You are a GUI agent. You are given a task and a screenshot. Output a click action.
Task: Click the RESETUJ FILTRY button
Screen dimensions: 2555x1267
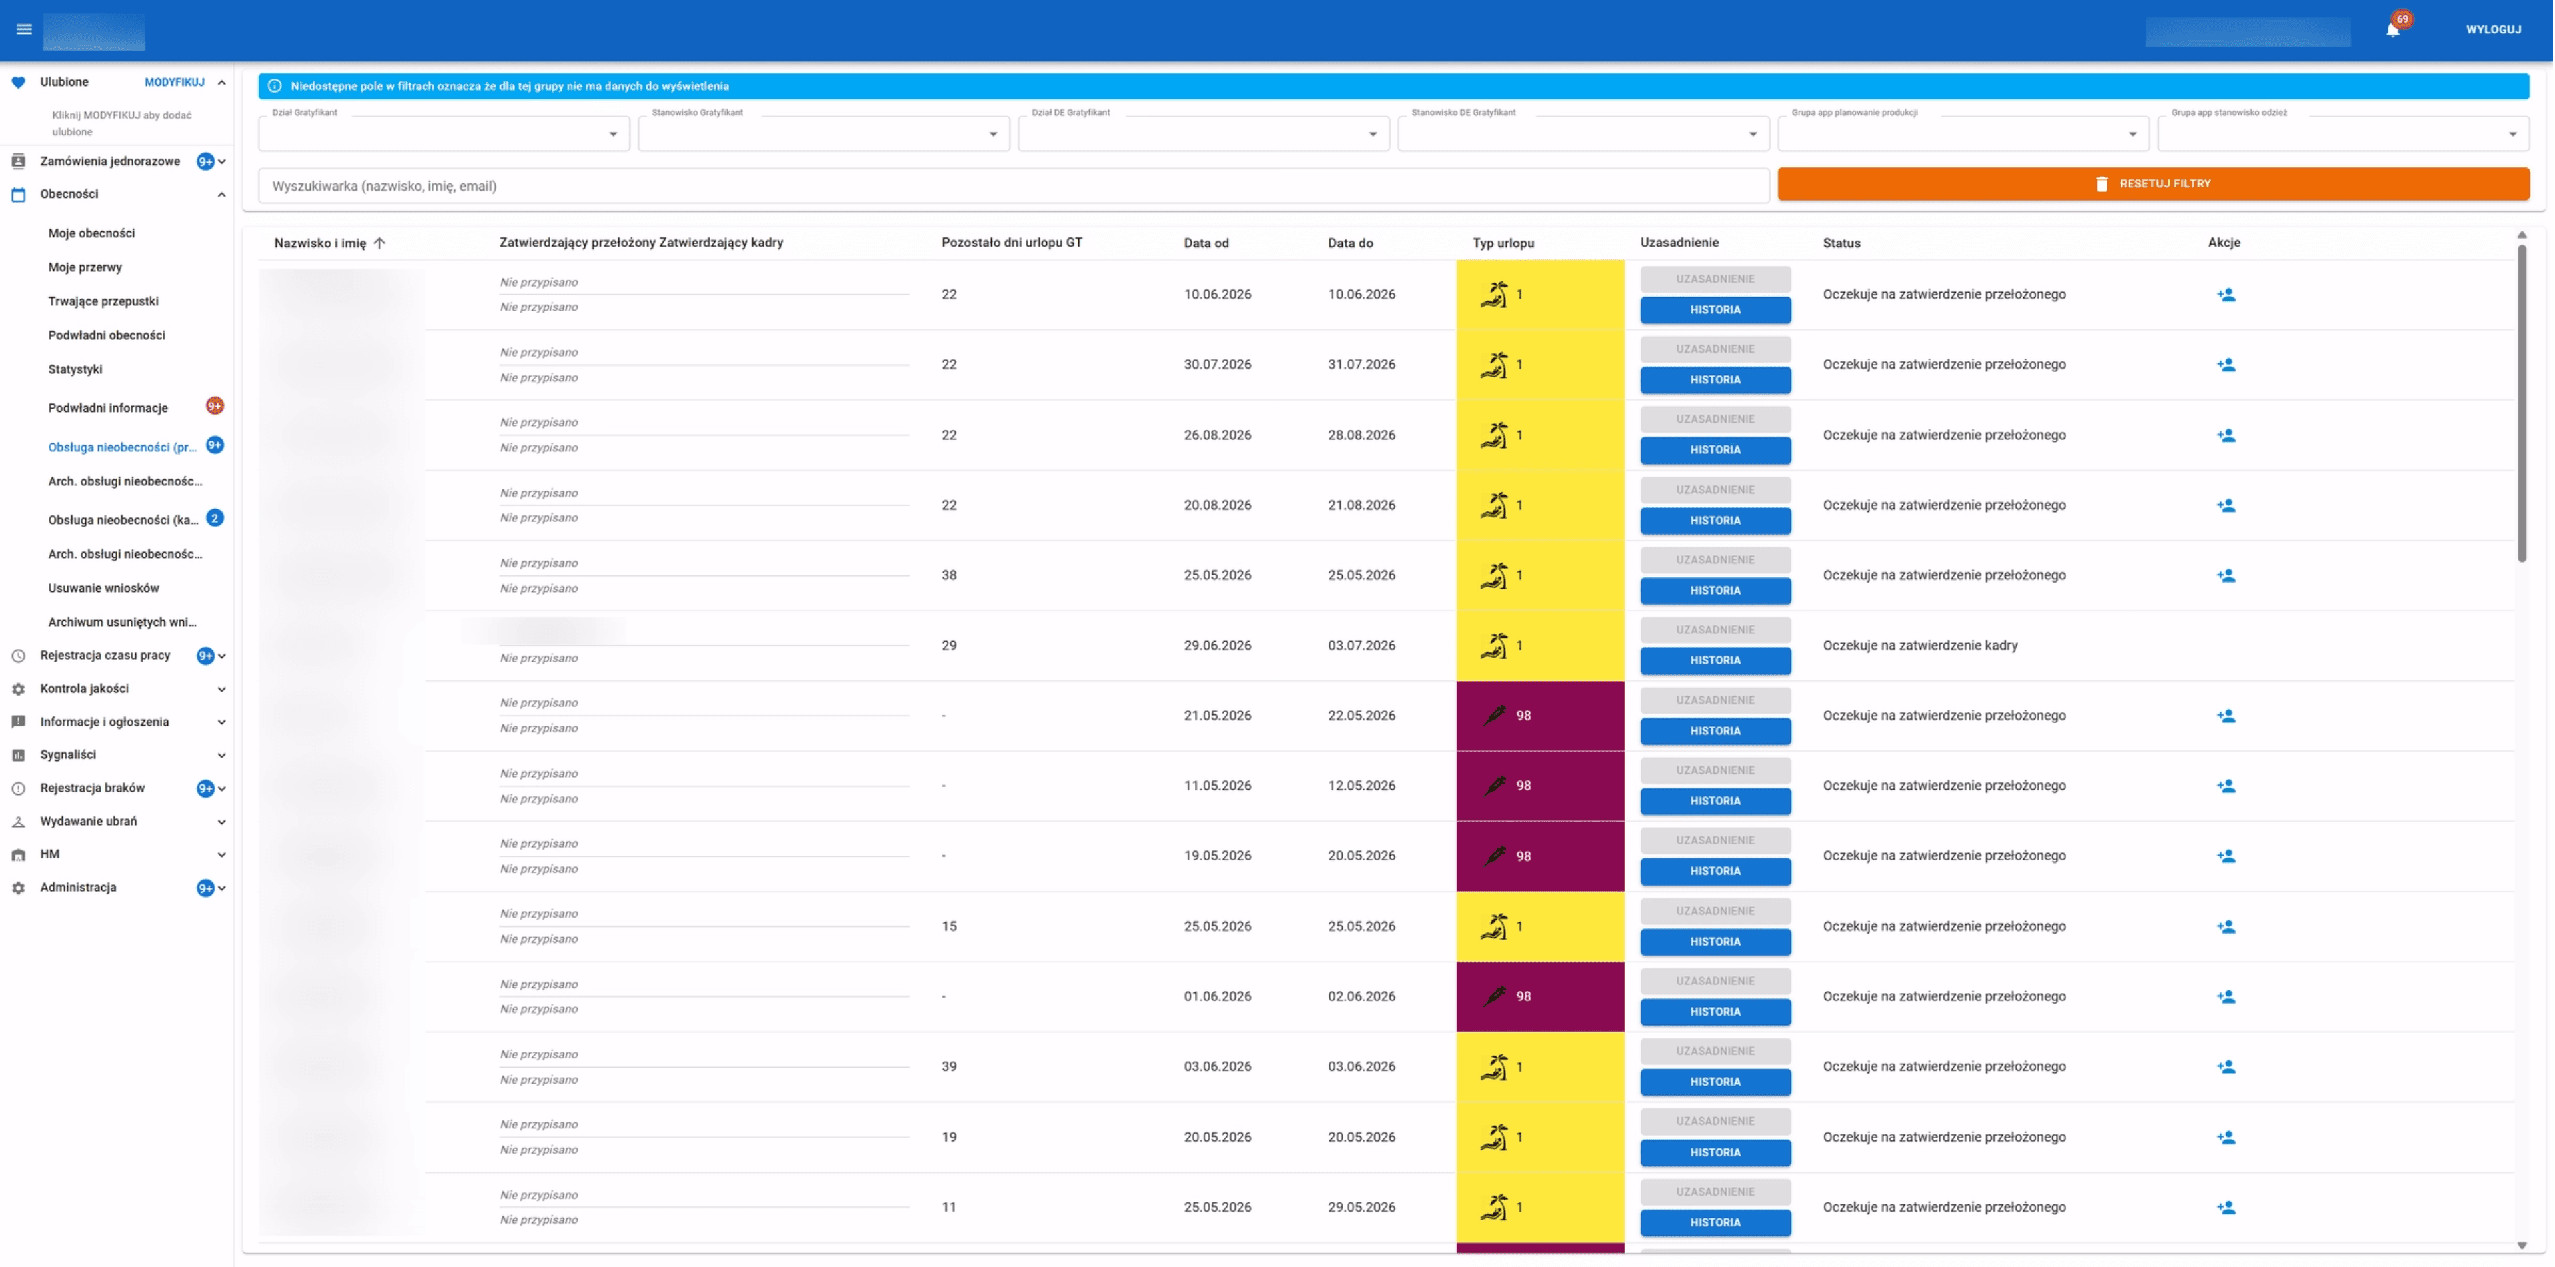pos(2152,183)
